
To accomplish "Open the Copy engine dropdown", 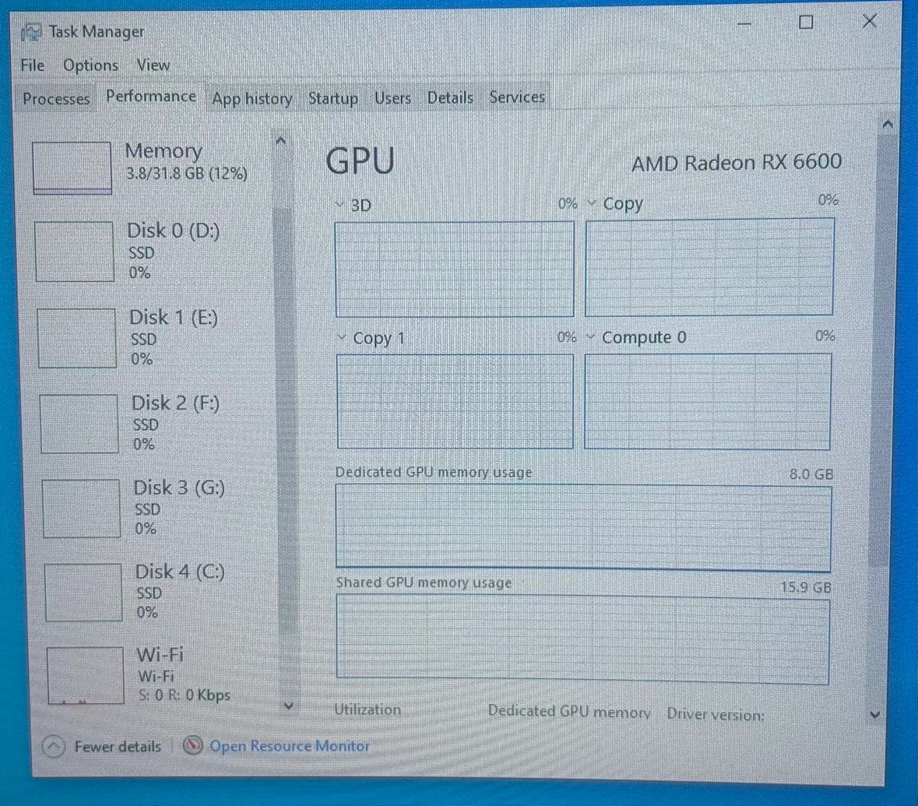I will [592, 203].
